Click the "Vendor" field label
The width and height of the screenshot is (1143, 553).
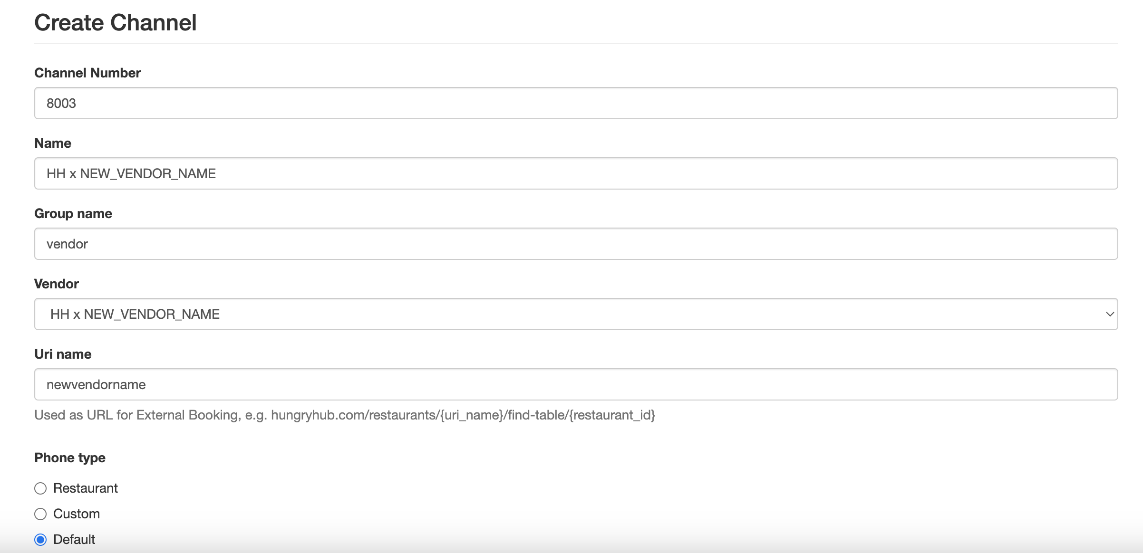57,284
